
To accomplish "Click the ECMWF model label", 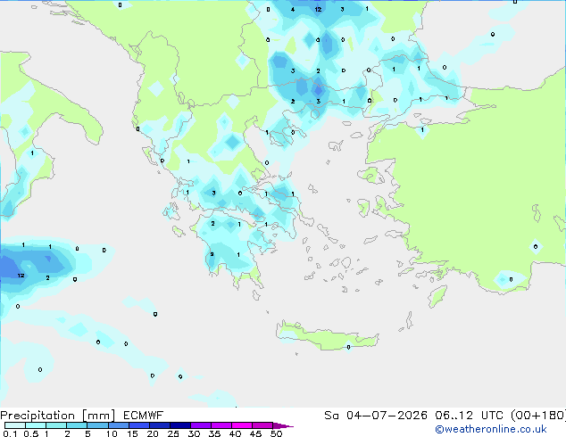I will (144, 416).
